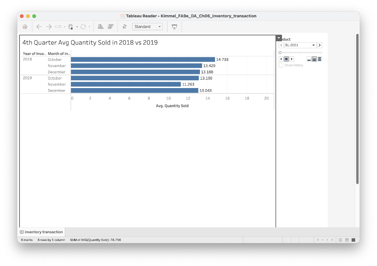Open the Tableau start page logo icon
This screenshot has height=266, width=377.
(25, 27)
